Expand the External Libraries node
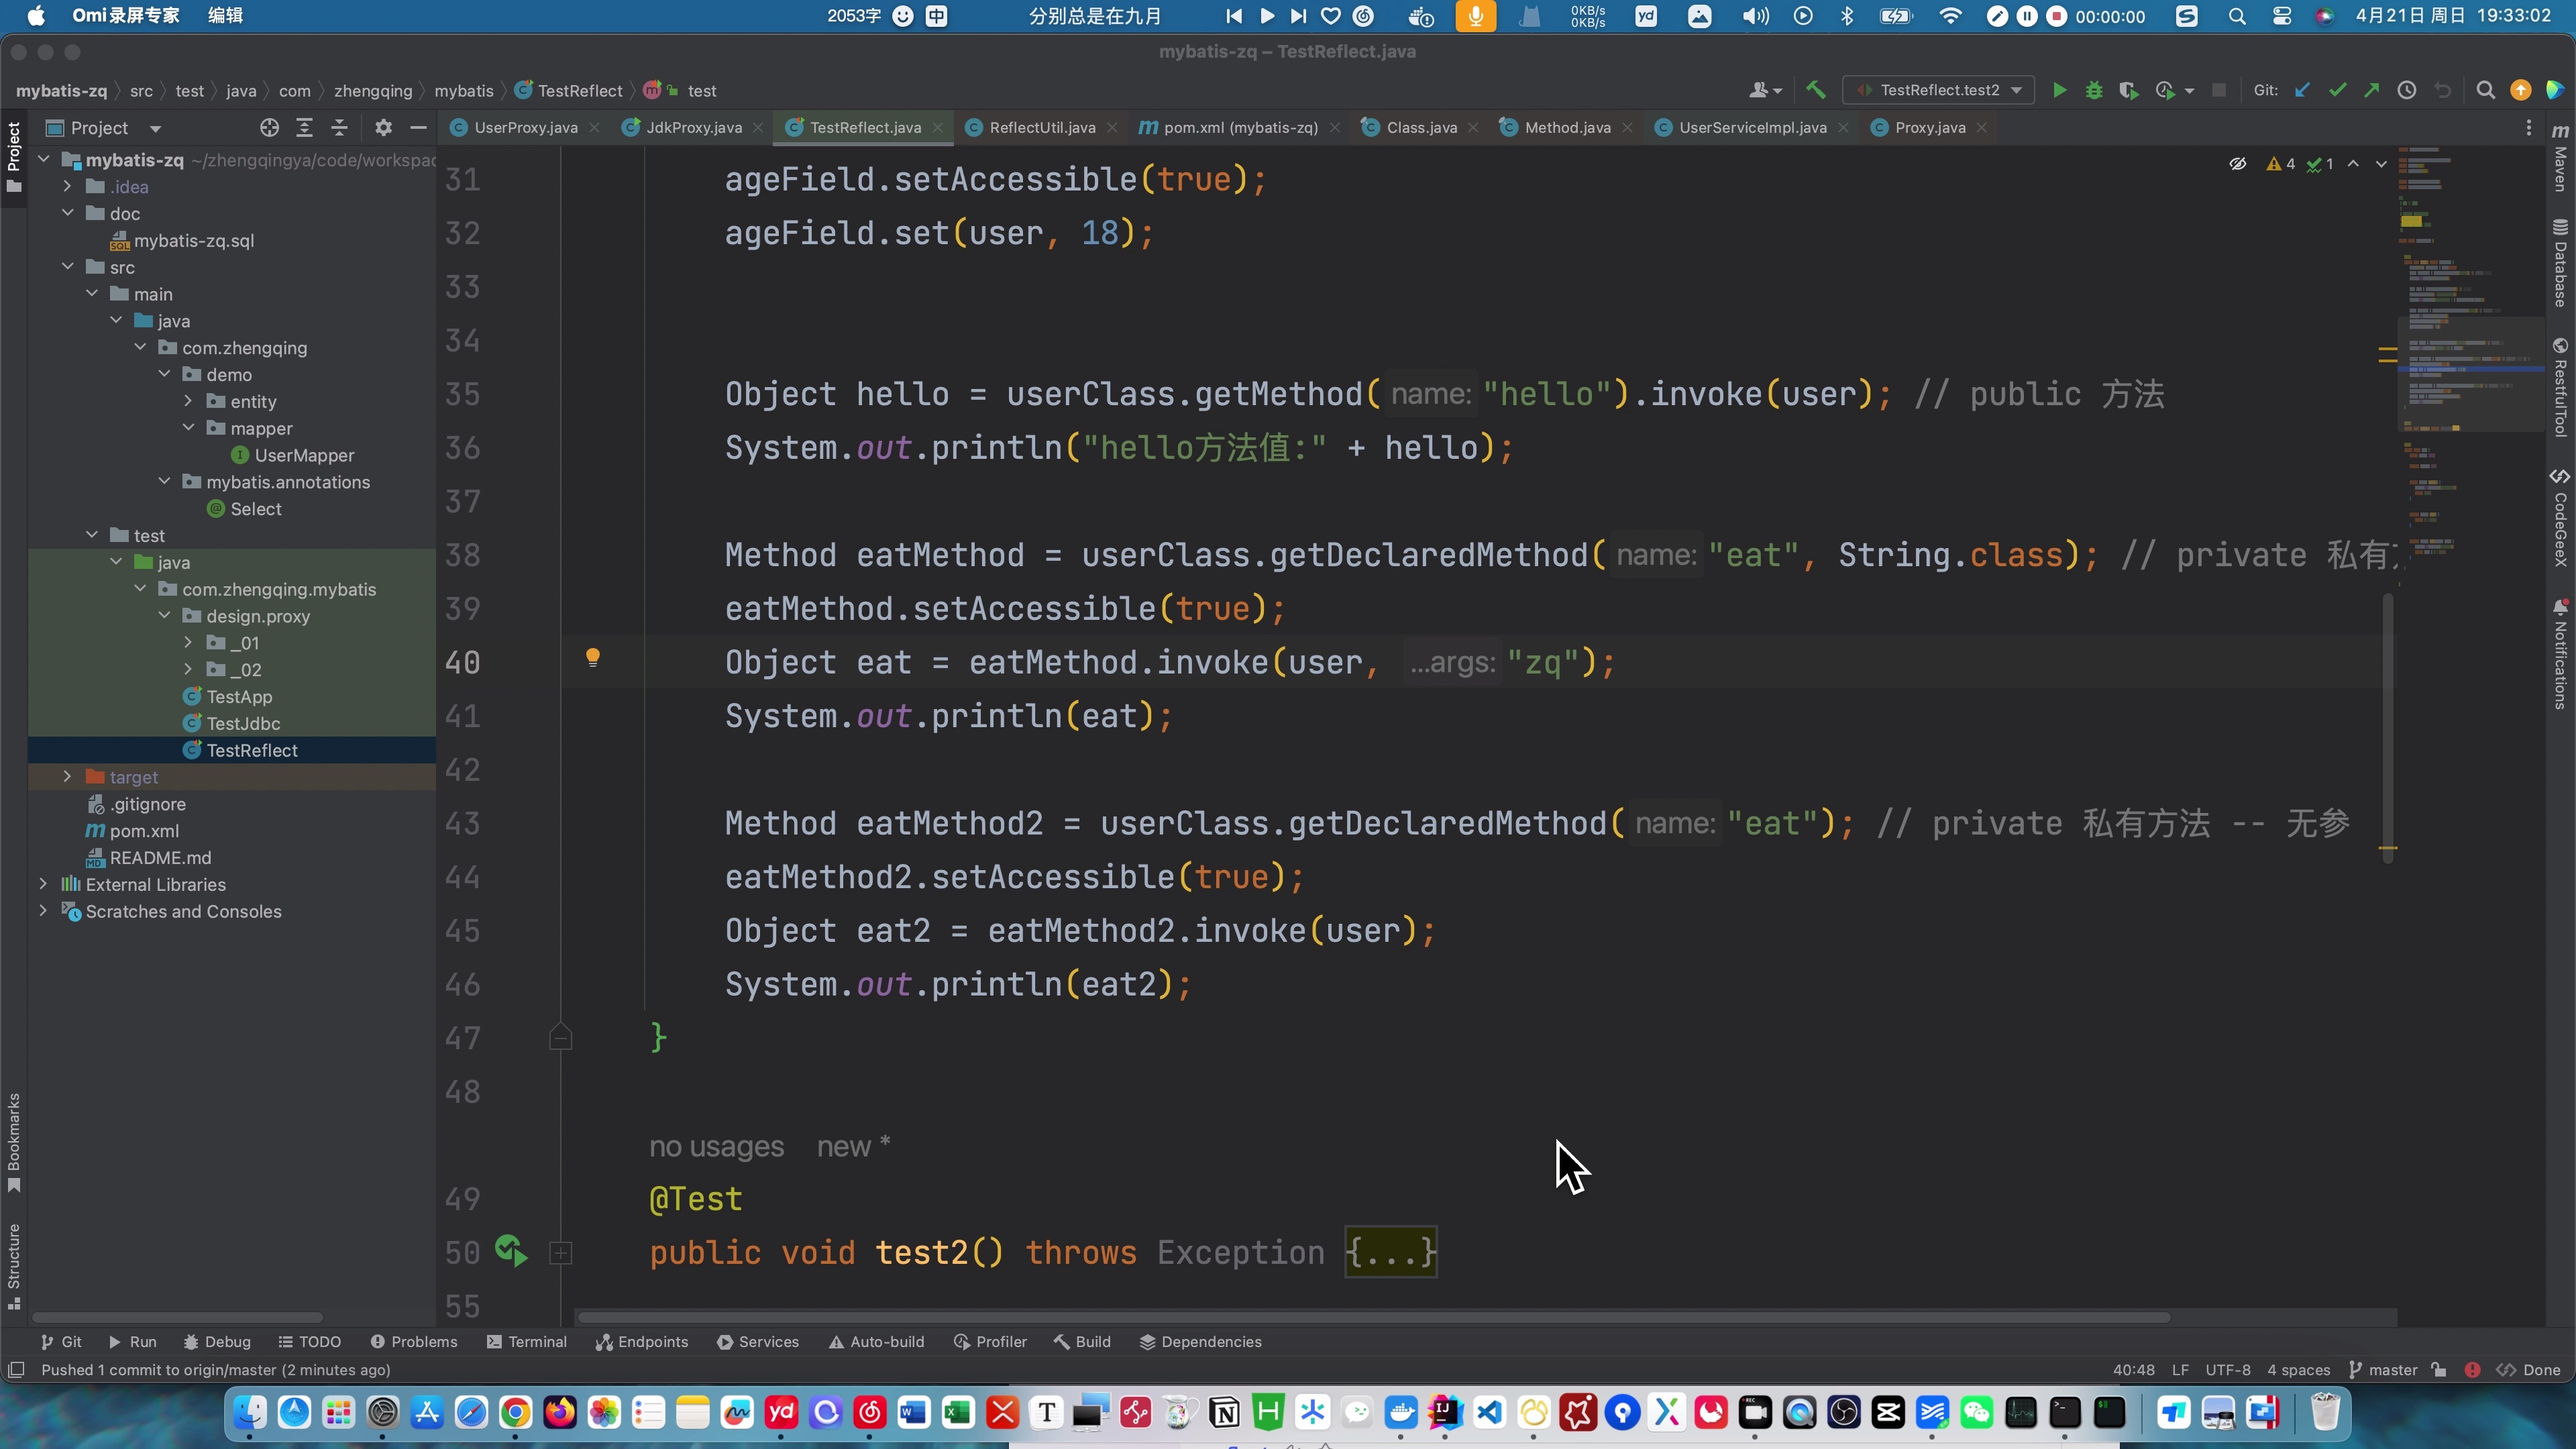 (43, 884)
